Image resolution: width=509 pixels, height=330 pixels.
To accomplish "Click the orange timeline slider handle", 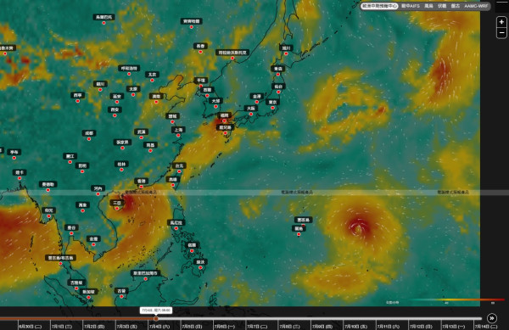I will [156, 319].
